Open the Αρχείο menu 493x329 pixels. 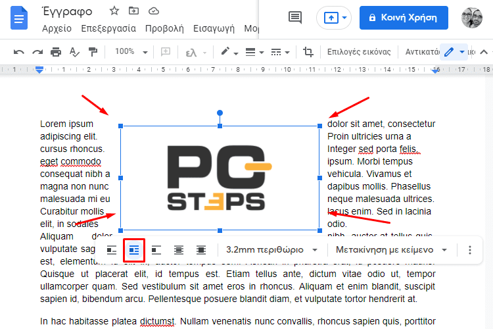point(57,29)
